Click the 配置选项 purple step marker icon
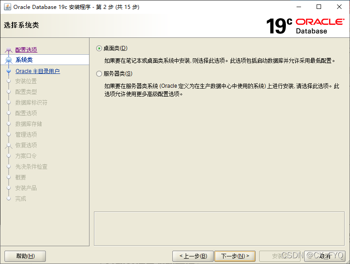The width and height of the screenshot is (350, 264). tap(9, 50)
